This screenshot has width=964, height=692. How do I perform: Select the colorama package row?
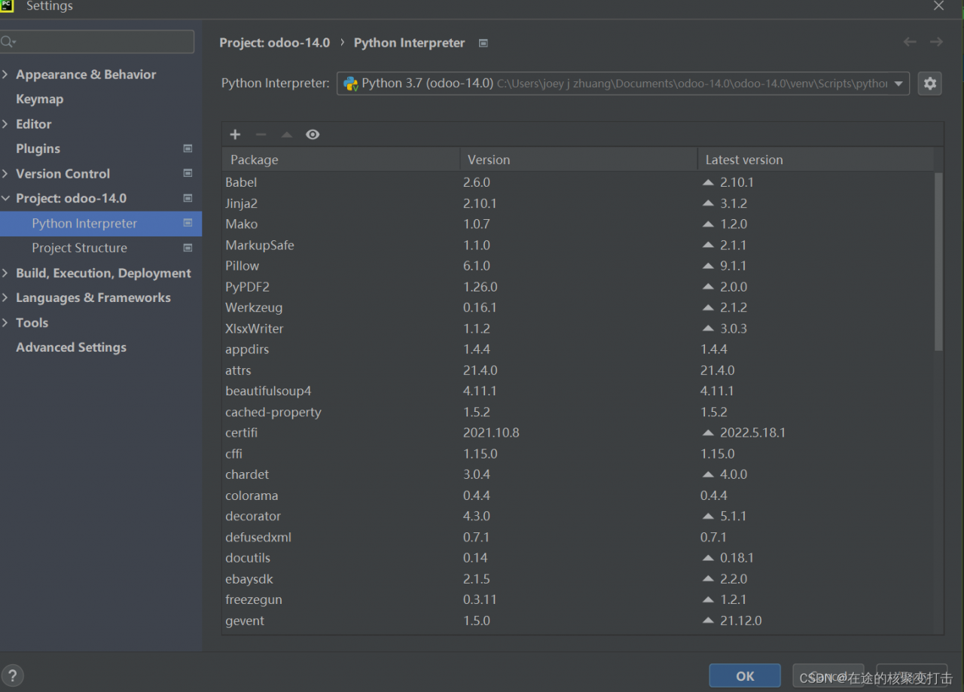pyautogui.click(x=578, y=495)
